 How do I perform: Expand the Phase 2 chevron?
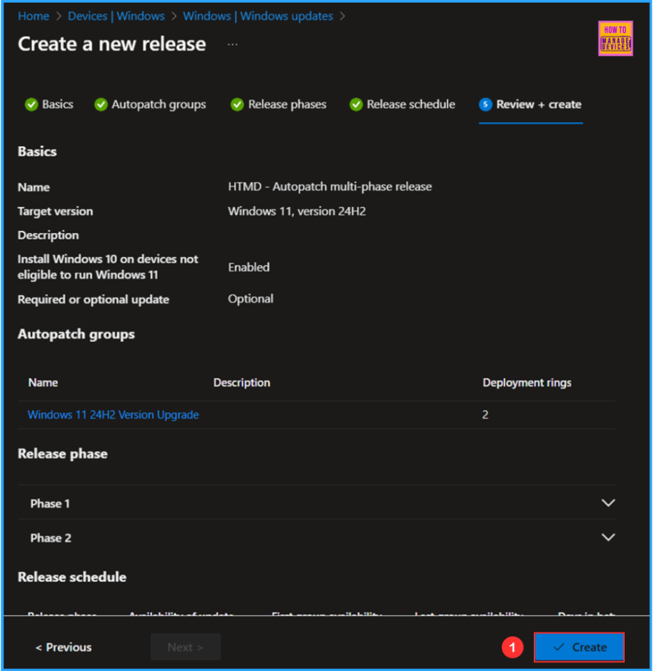coord(608,537)
